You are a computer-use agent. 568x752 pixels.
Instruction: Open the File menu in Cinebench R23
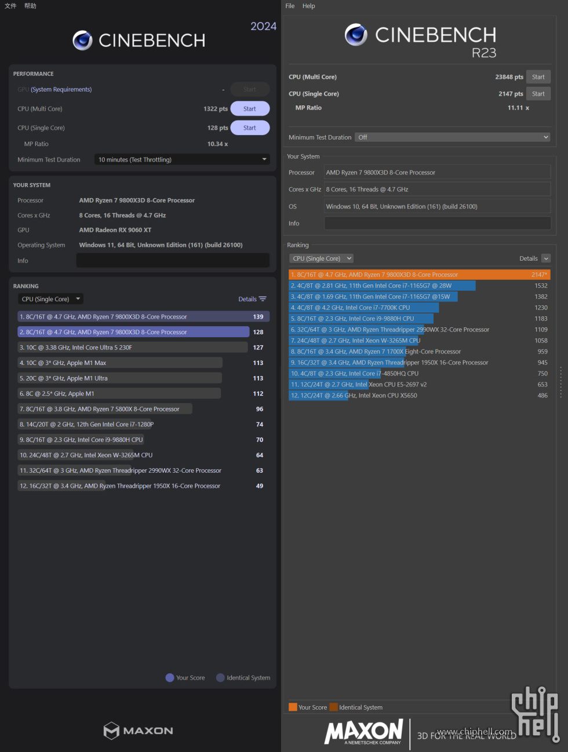tap(290, 6)
